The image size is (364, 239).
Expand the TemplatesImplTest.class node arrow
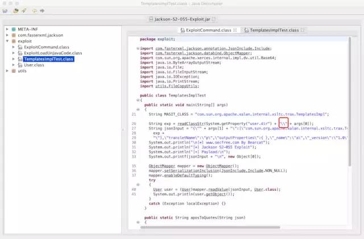14,59
